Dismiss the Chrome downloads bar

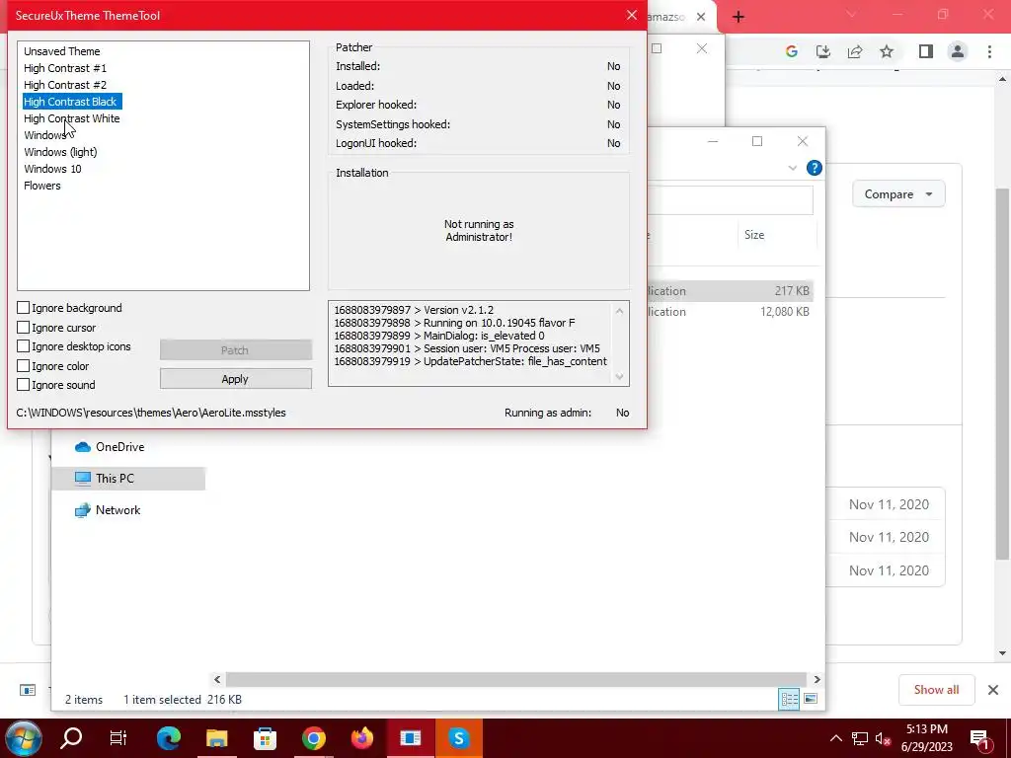(993, 690)
